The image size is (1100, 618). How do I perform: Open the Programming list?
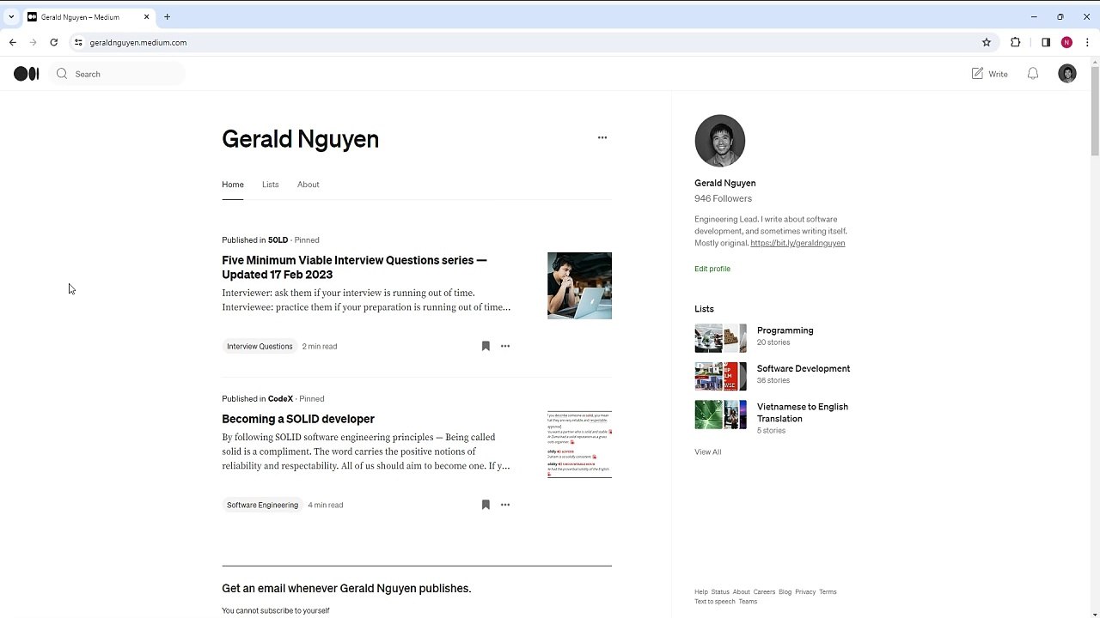(x=785, y=330)
